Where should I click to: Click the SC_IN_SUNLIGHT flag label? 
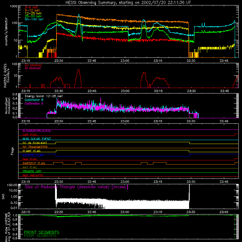point(35,143)
